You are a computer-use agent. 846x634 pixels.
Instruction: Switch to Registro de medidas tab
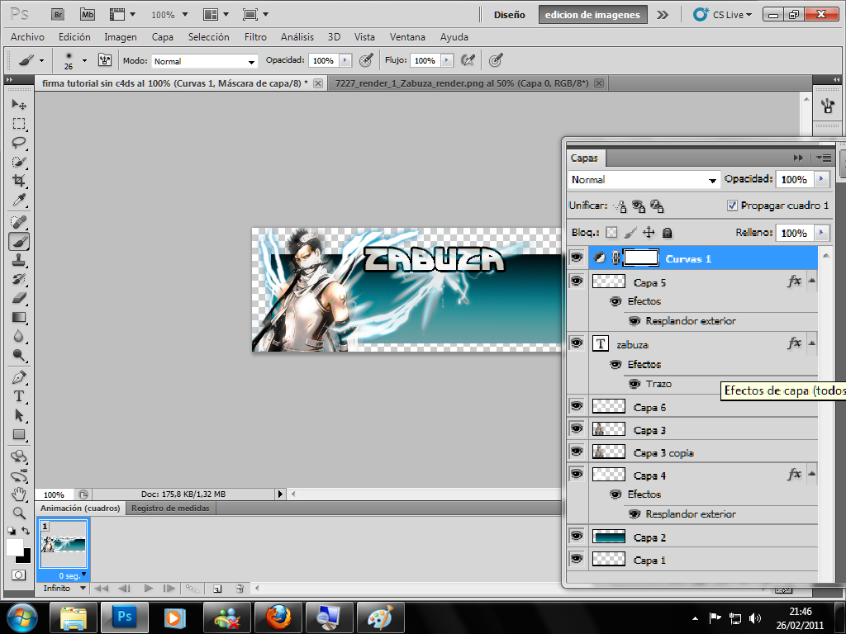pyautogui.click(x=170, y=508)
